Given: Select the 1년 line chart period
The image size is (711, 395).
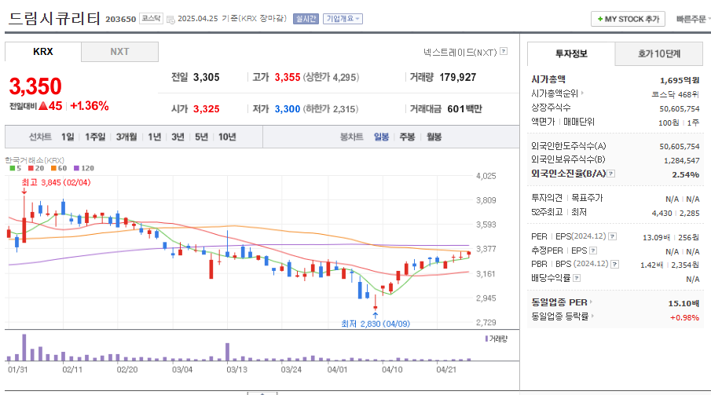Looking at the screenshot, I should tap(154, 137).
